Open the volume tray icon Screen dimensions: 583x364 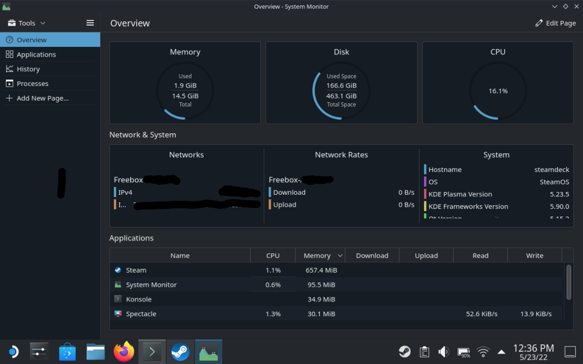click(x=444, y=351)
